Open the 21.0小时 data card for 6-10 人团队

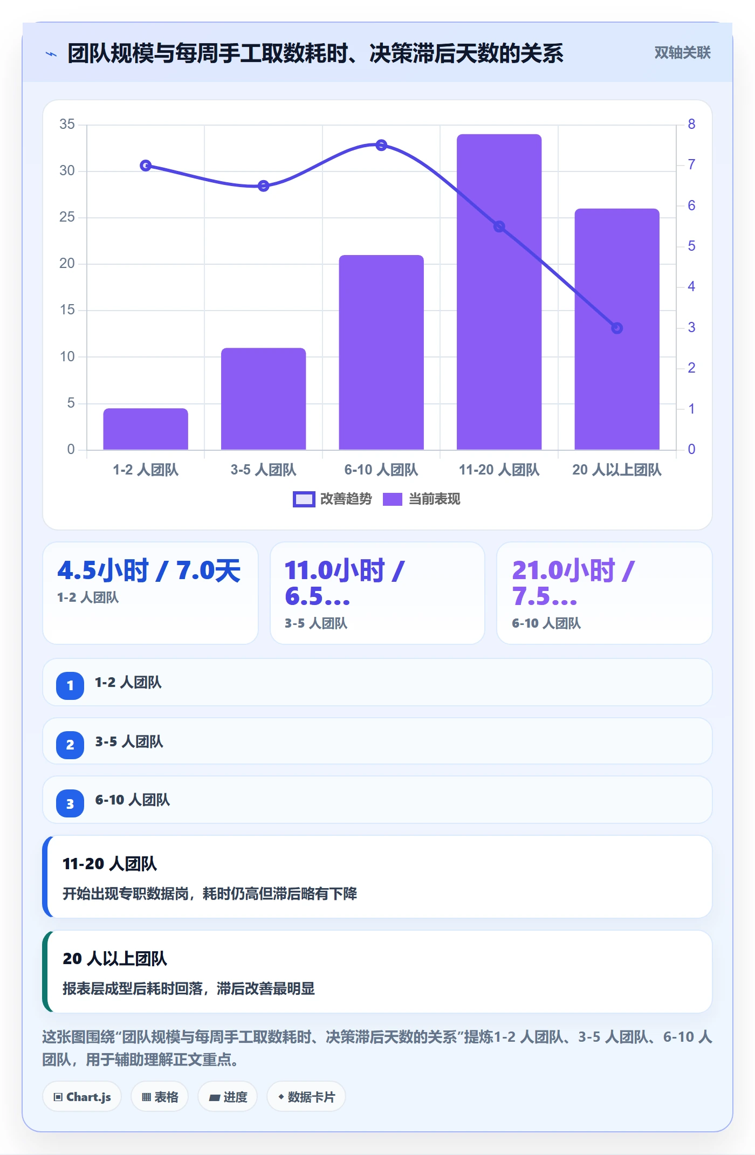(604, 593)
